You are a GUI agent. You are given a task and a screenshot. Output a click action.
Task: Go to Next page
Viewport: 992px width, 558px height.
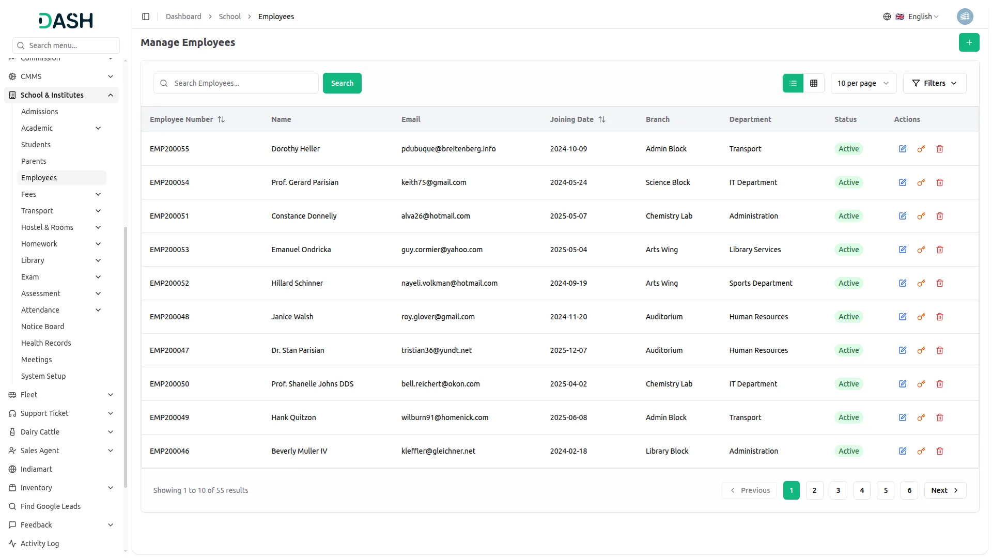click(x=944, y=490)
